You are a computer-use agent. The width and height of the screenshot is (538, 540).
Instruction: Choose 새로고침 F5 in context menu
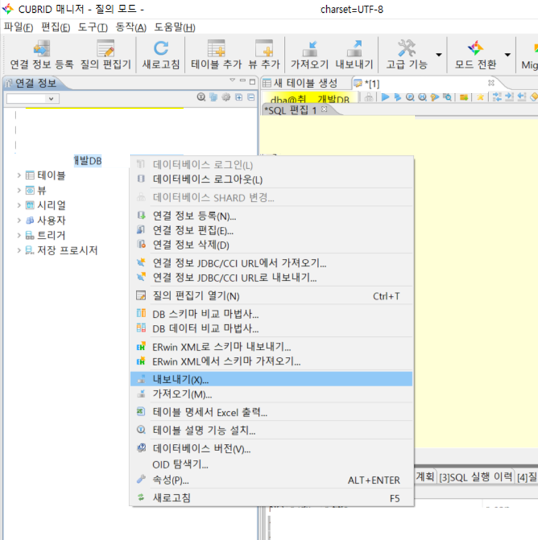(271, 498)
